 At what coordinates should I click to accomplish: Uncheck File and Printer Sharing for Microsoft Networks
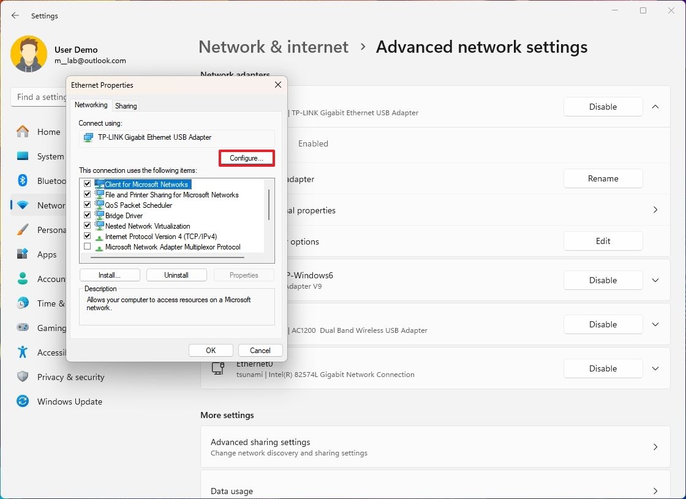coord(87,194)
